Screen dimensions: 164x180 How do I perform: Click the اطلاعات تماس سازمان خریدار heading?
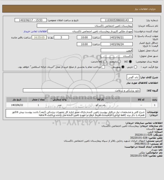point(144,123)
